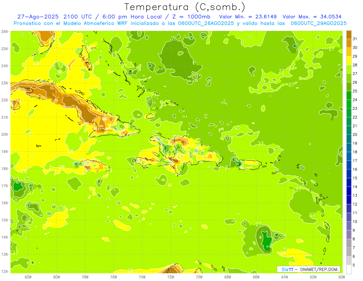This screenshot has width=363, height=281.
Task: Pick the yellow legend swatch between 28 and 29
Action: pyautogui.click(x=349, y=61)
